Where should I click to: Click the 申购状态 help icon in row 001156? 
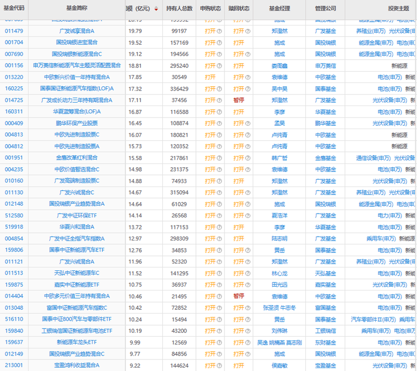219,66
